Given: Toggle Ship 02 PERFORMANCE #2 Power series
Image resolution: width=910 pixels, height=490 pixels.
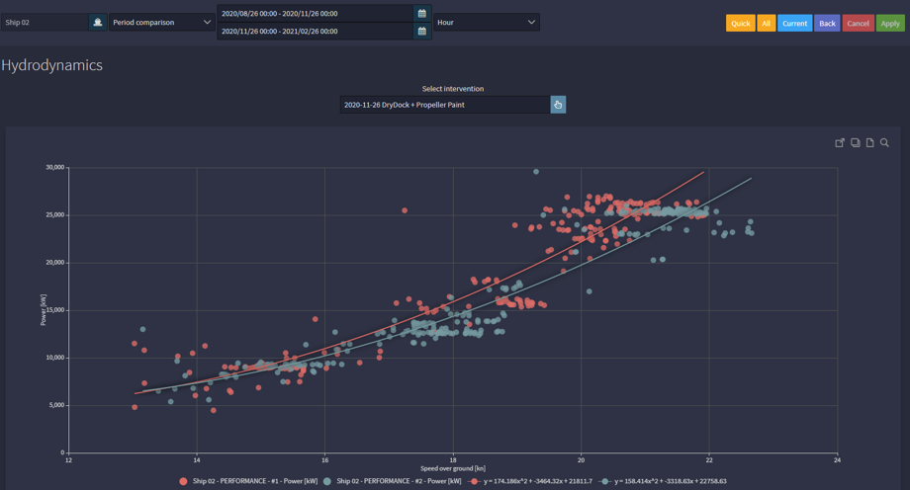Looking at the screenshot, I should tap(392, 481).
